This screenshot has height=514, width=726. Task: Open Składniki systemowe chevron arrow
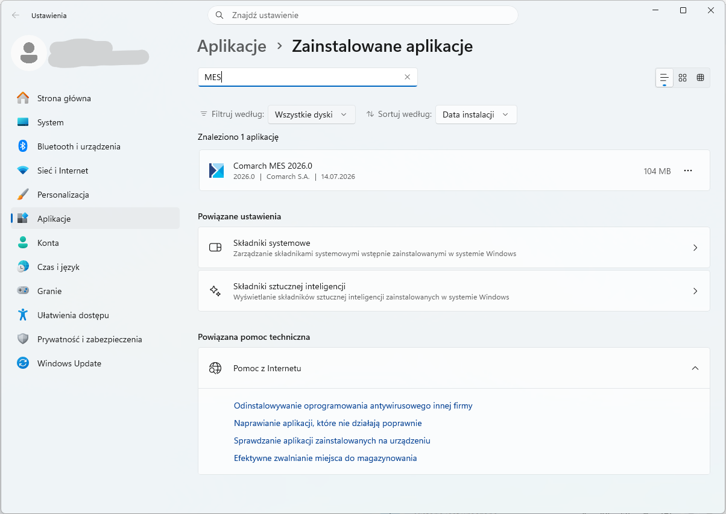(x=695, y=248)
